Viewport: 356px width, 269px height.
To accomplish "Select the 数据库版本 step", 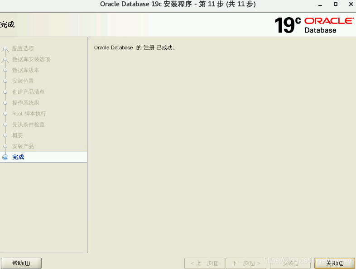I will [x=26, y=70].
